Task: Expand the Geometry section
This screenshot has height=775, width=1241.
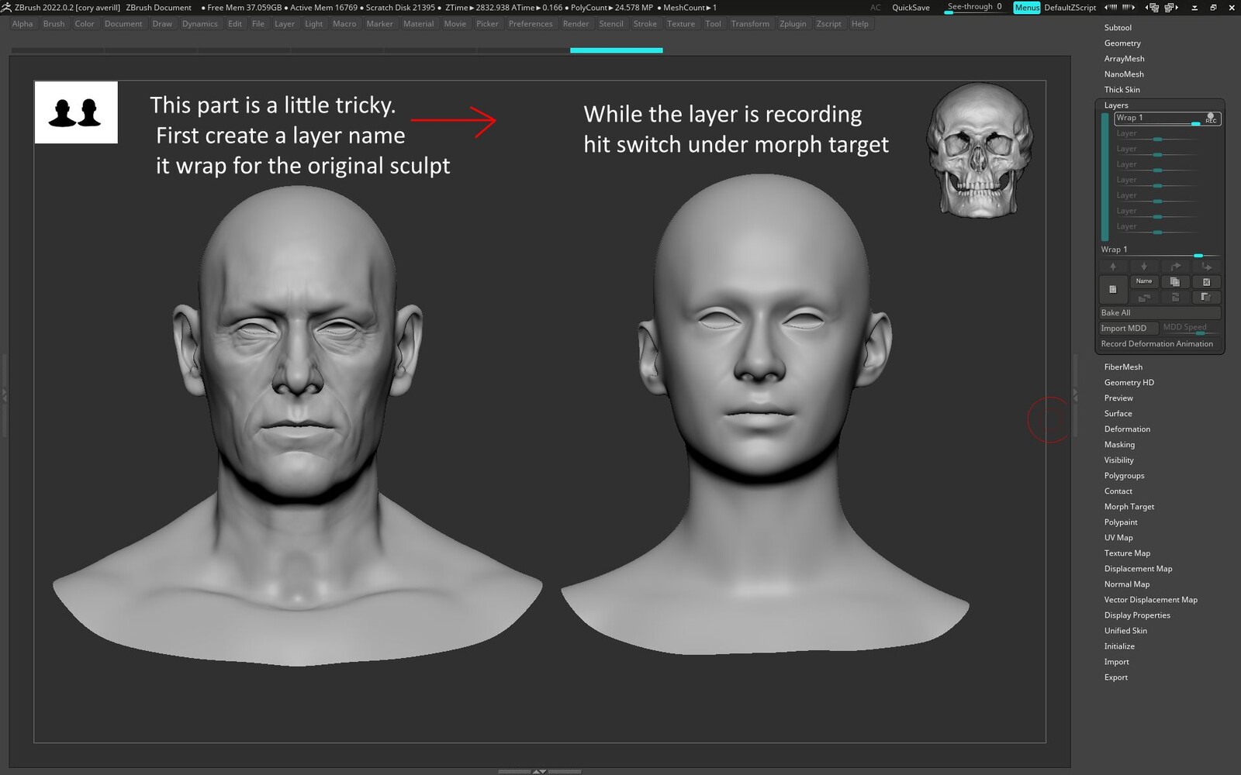Action: [1122, 43]
